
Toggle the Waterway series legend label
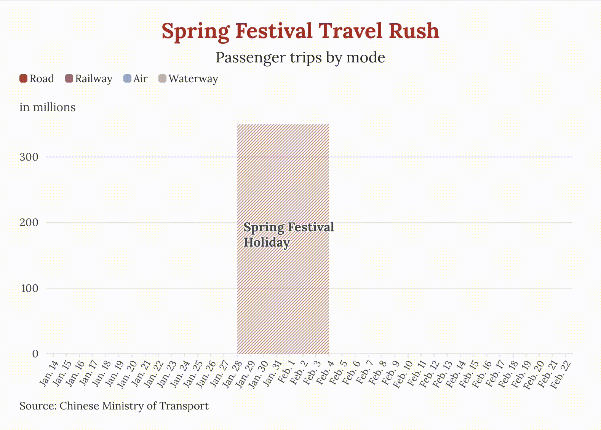(x=193, y=79)
